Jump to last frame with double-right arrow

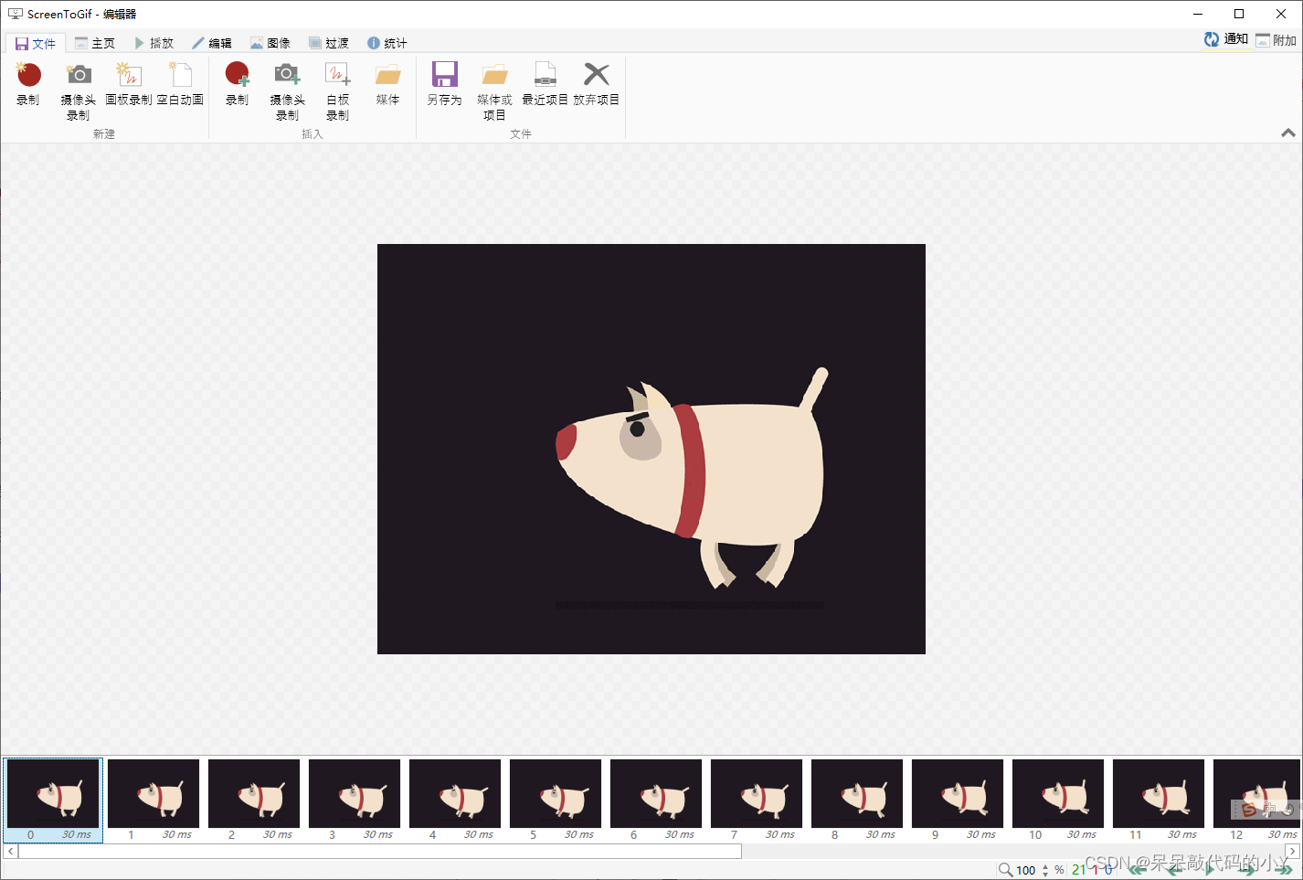point(1283,870)
